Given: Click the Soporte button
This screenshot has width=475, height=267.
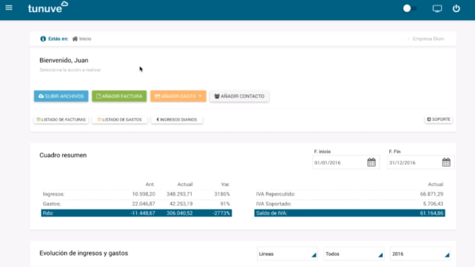Looking at the screenshot, I should [x=439, y=119].
